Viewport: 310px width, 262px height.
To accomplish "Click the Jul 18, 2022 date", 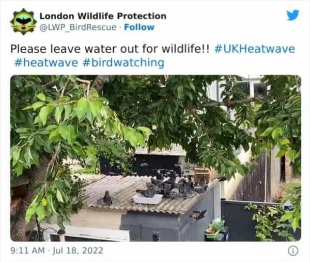I will [x=78, y=251].
